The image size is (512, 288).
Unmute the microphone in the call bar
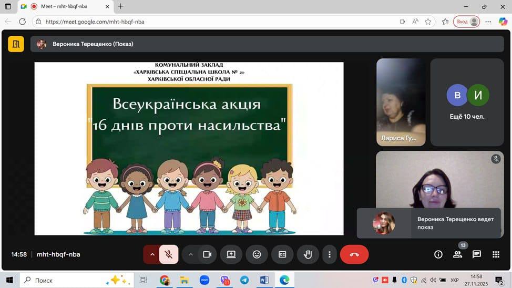click(169, 254)
